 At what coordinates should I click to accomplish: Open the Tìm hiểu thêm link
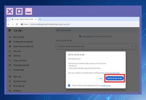[115, 73]
